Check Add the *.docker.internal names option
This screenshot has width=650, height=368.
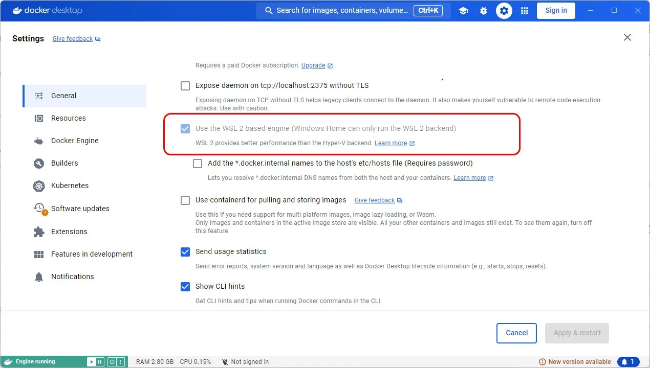198,164
